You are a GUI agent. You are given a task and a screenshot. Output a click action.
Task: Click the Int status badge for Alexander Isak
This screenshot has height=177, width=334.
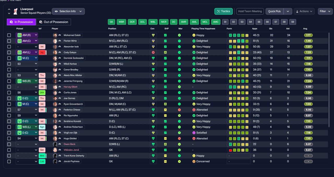[42, 47]
